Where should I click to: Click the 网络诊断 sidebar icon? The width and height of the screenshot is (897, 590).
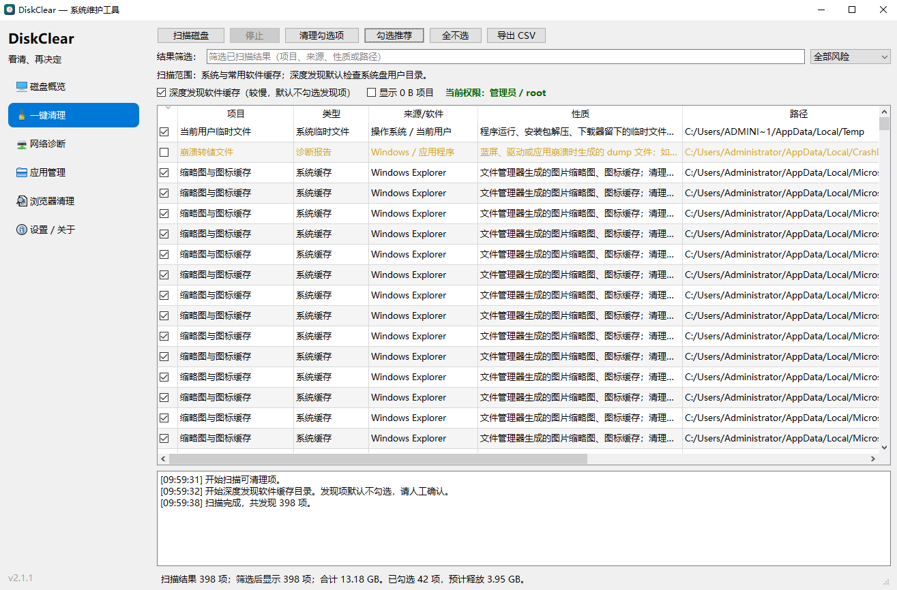22,144
